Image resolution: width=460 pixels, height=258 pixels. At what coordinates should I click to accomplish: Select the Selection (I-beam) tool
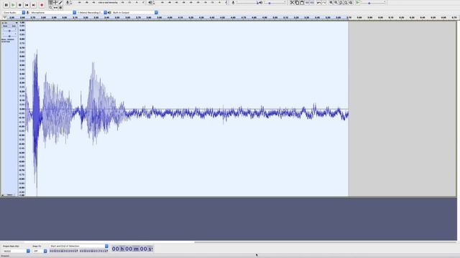[x=50, y=2]
